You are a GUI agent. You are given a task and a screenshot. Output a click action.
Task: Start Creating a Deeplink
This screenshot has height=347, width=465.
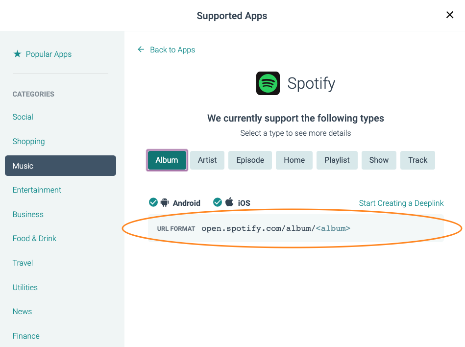pos(401,203)
